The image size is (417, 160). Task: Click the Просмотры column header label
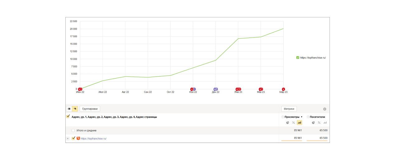point(292,117)
